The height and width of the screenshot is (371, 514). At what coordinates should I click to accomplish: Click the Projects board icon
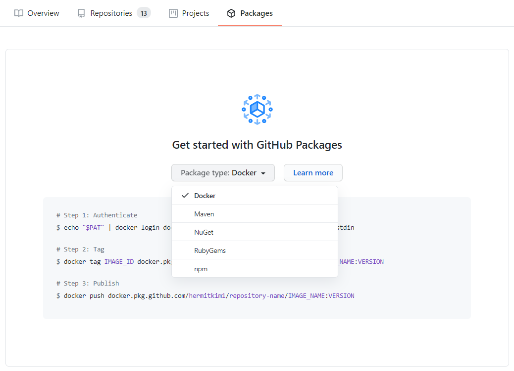pyautogui.click(x=173, y=13)
